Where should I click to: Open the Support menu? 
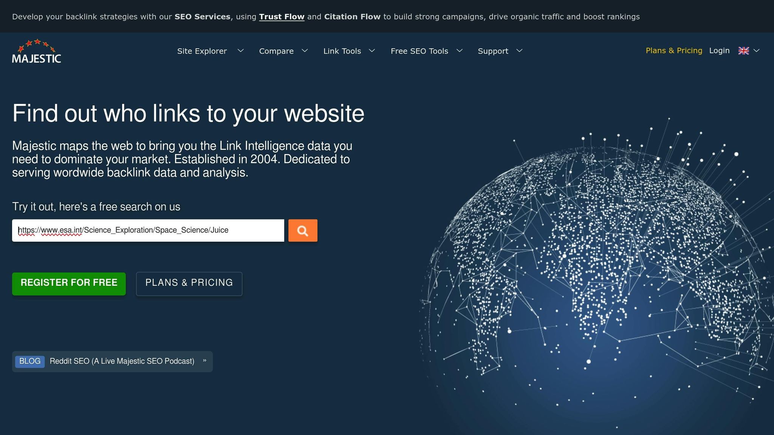(493, 51)
